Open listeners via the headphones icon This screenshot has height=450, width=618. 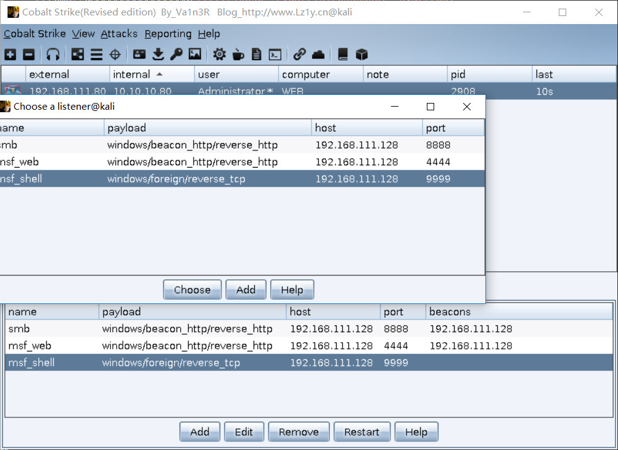point(53,54)
